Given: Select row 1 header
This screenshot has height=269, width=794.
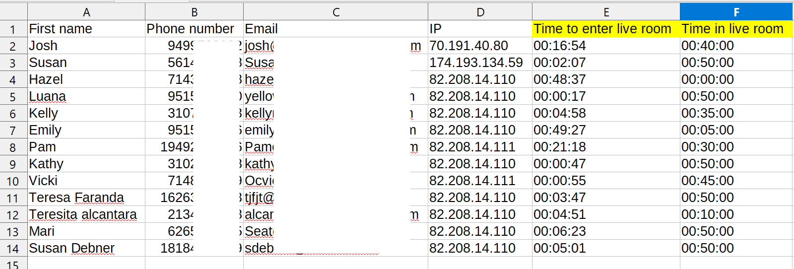Looking at the screenshot, I should click(x=13, y=29).
